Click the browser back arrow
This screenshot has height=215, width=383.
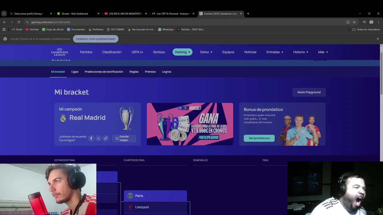[4, 22]
